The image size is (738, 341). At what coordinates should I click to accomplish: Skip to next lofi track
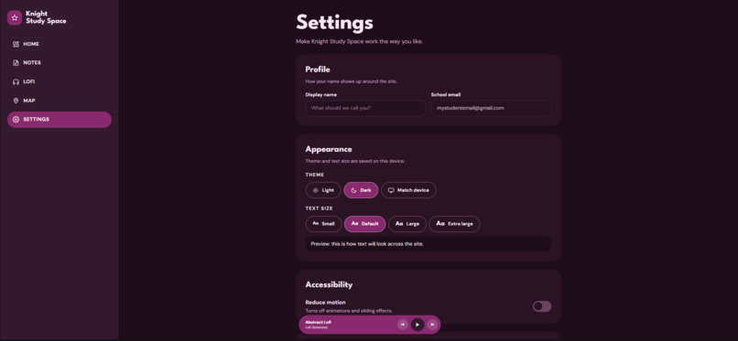(x=432, y=325)
